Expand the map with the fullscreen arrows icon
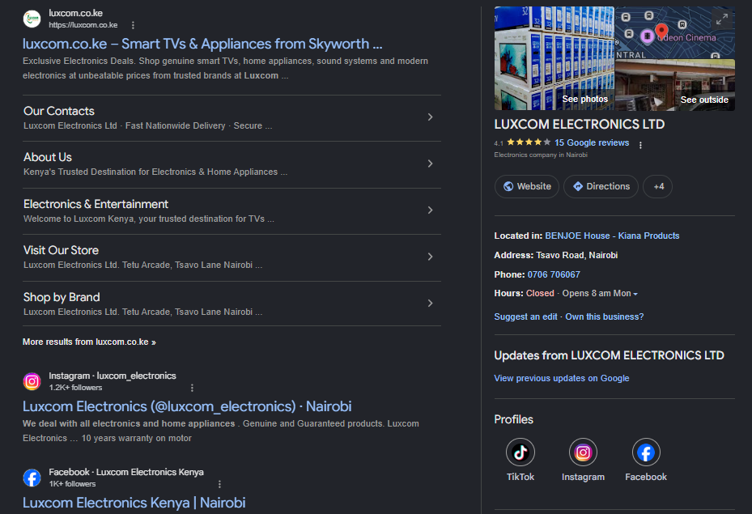Image resolution: width=752 pixels, height=514 pixels. (722, 19)
